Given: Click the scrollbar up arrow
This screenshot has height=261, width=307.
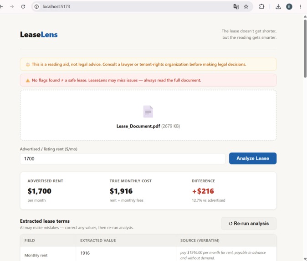Looking at the screenshot, I should click(305, 17).
